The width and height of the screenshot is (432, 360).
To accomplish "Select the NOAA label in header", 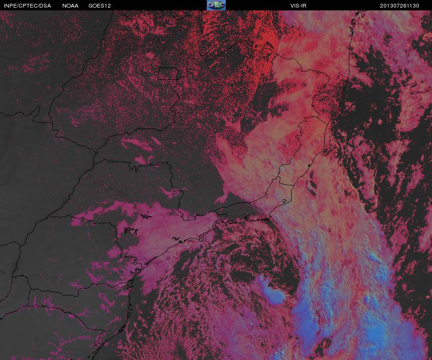I will pos(70,6).
